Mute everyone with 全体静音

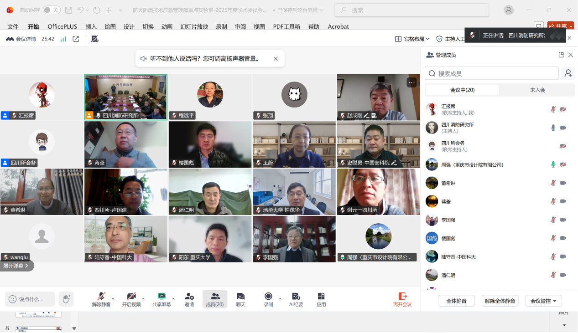[456, 301]
